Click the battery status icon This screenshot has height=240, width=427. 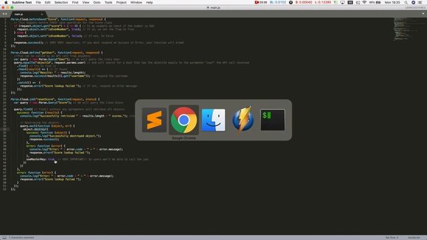(x=378, y=3)
